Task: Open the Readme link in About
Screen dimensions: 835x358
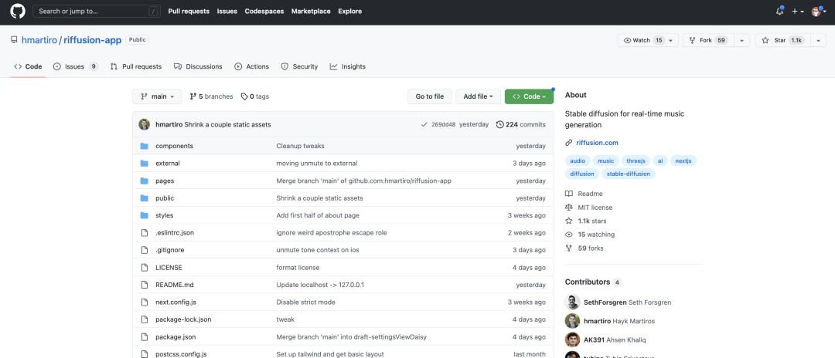Action: [584, 194]
